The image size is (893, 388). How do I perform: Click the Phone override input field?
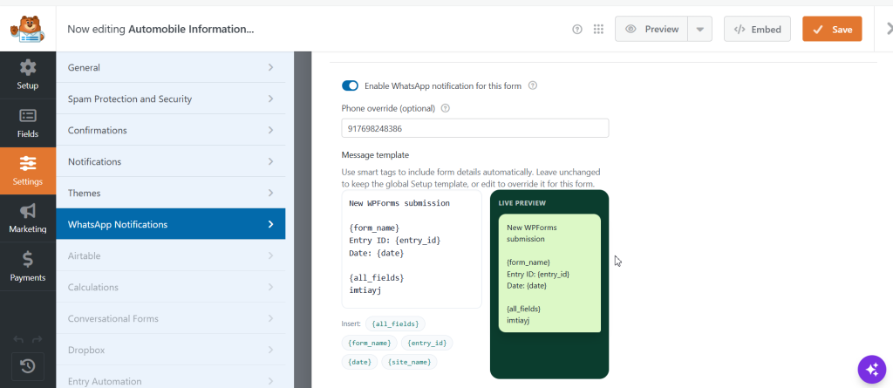coord(475,128)
